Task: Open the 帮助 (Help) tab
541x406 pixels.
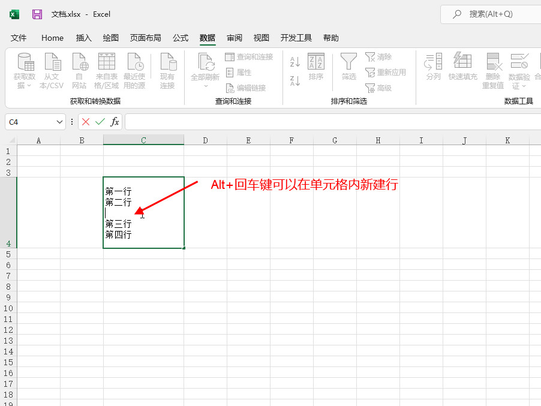Action: click(x=331, y=38)
